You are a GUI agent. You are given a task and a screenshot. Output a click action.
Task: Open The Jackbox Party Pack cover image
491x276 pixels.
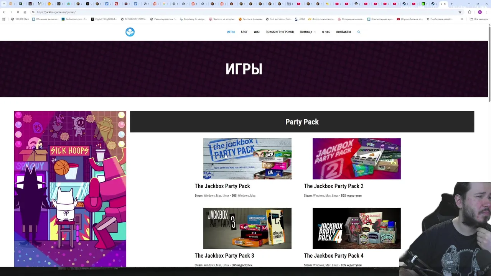point(247,159)
